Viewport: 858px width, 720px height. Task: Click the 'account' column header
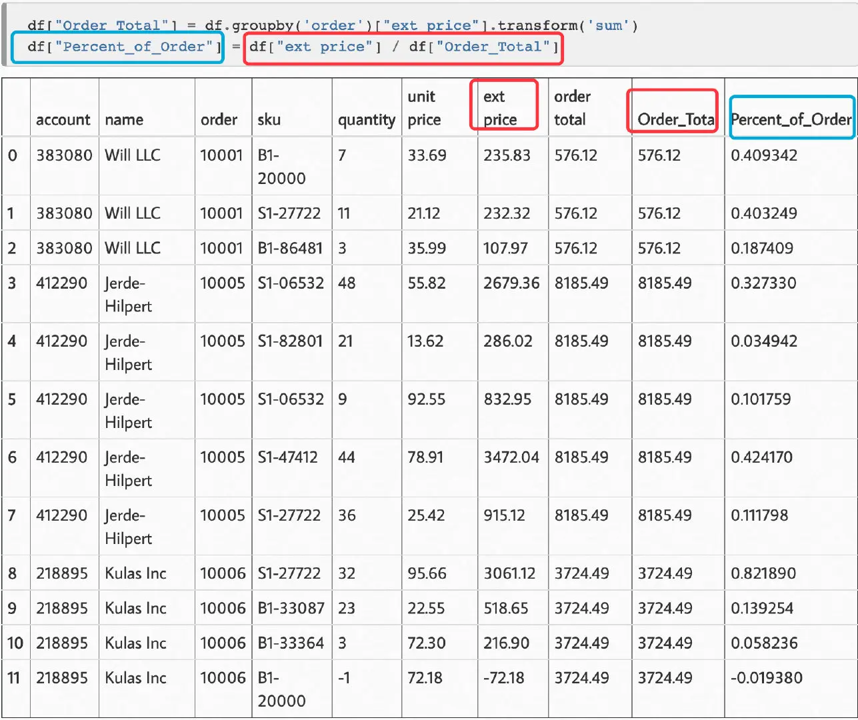pos(63,119)
